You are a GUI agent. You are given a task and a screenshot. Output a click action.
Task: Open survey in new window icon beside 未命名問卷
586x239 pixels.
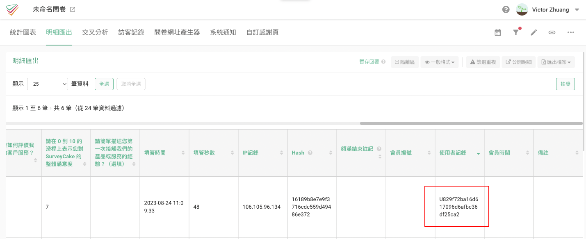(73, 9)
